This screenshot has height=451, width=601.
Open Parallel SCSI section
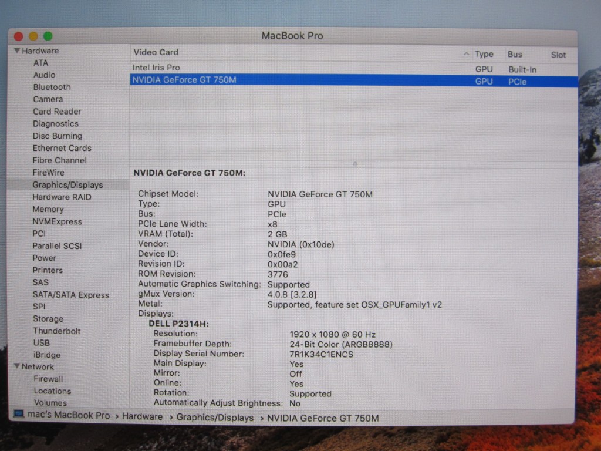tap(57, 246)
